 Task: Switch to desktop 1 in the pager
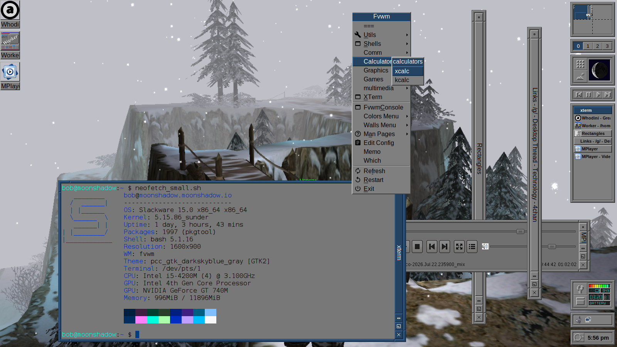[x=588, y=46]
